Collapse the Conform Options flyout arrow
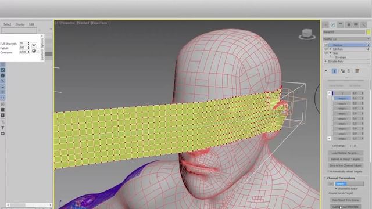The image size is (372, 209). tap(42, 36)
